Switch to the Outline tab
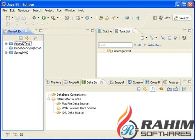Image resolution: width=195 pixels, height=140 pixels. click(105, 31)
